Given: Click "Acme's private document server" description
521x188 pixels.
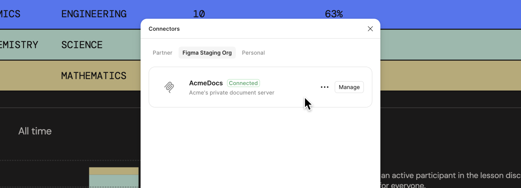Looking at the screenshot, I should 231,93.
